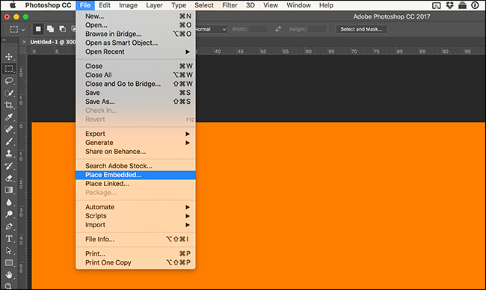Select the Spot Healing Brush tool
The image size is (486, 290).
tap(9, 129)
